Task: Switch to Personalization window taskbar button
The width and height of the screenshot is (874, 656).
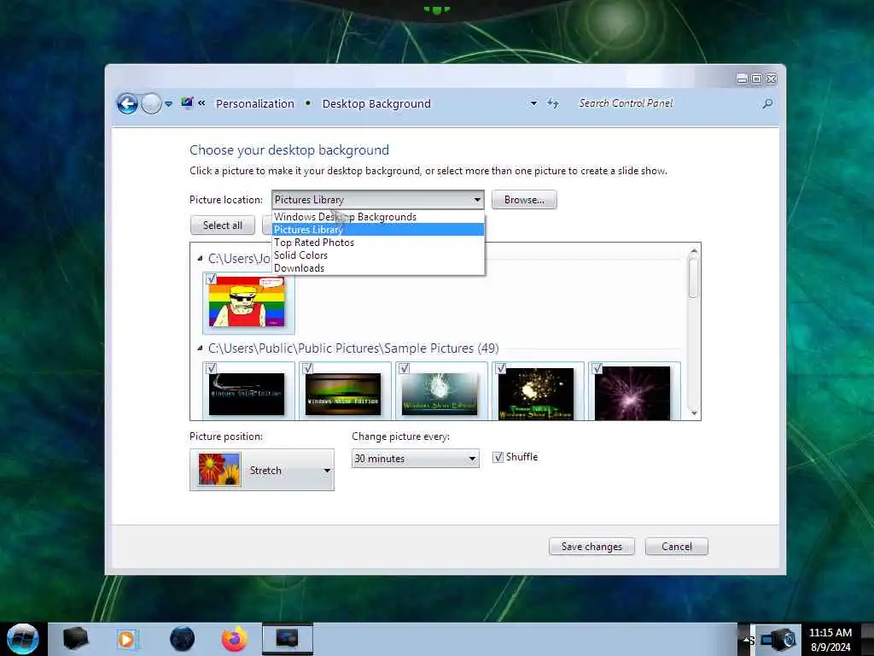Action: point(288,639)
